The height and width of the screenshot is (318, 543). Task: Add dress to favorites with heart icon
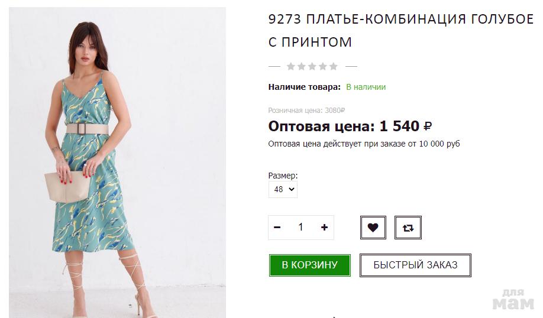[x=373, y=228]
